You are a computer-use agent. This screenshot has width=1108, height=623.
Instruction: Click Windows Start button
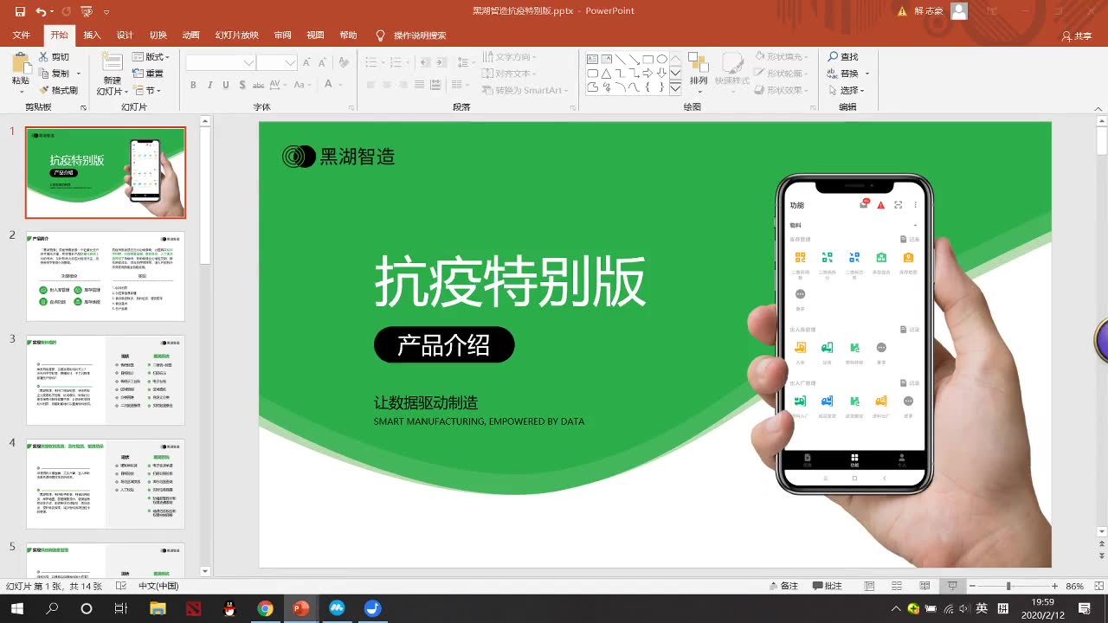[x=17, y=608]
